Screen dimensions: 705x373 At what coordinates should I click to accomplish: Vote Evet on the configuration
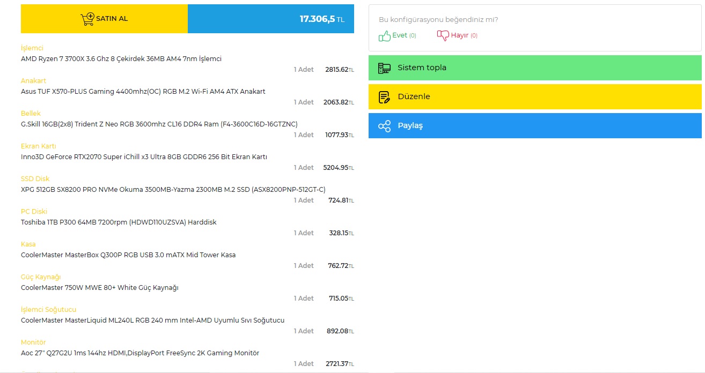click(x=398, y=35)
